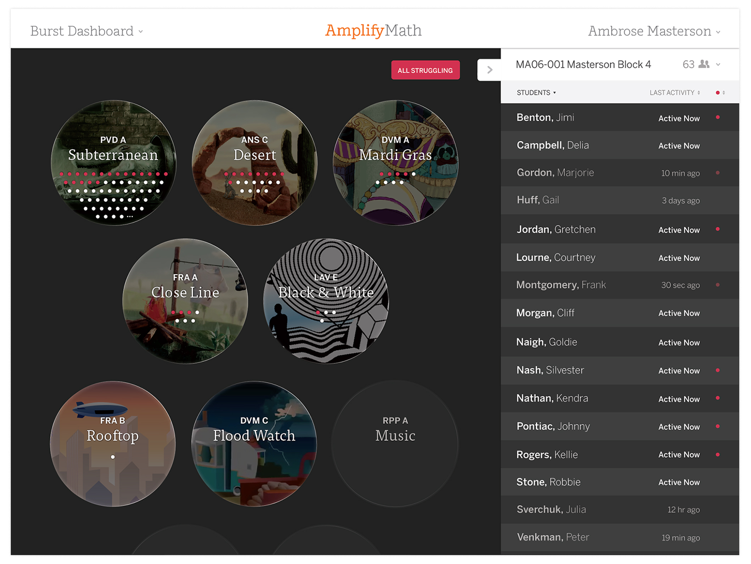Open the FRA B Rooftop burst
The image size is (751, 564).
pos(113,444)
